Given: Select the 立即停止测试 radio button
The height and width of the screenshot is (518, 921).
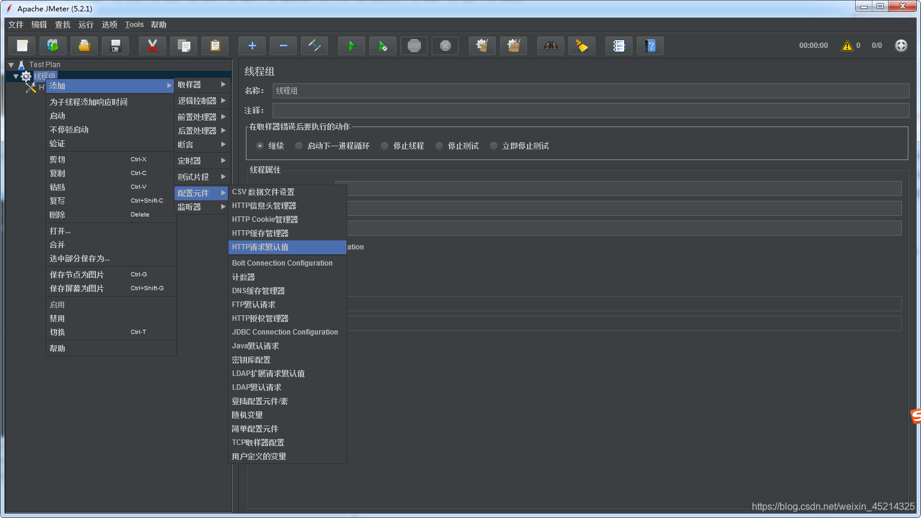Looking at the screenshot, I should (x=493, y=146).
